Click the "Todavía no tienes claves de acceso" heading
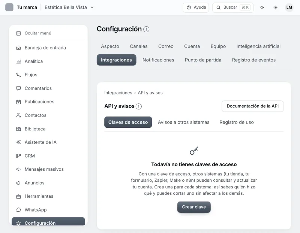 coord(194,164)
